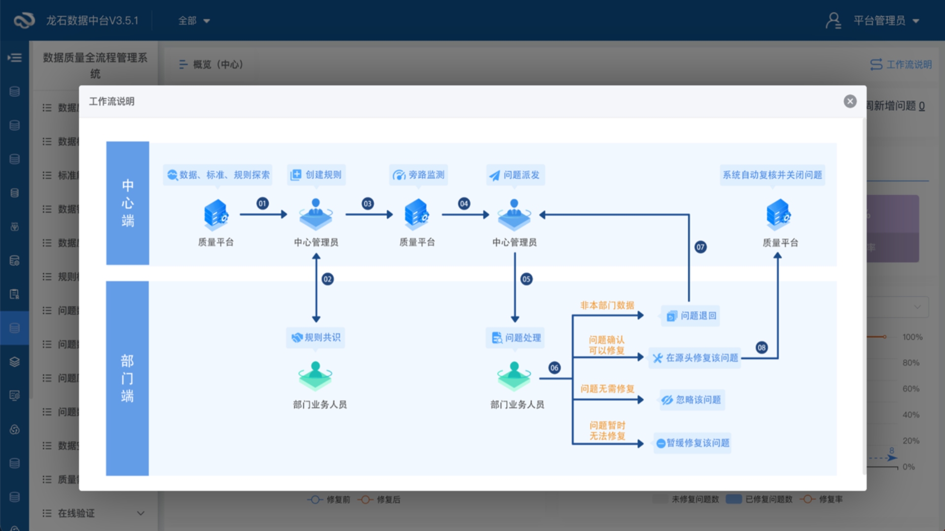
Task: Click the 问题处理 document icon
Action: tap(497, 338)
